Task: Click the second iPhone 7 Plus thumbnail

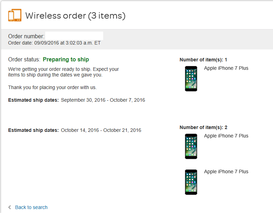Action: (191, 146)
